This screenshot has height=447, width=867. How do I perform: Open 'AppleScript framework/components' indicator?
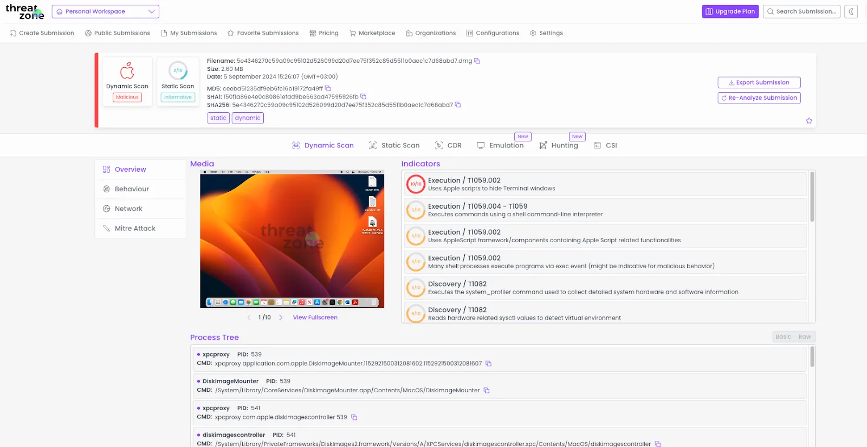[605, 236]
